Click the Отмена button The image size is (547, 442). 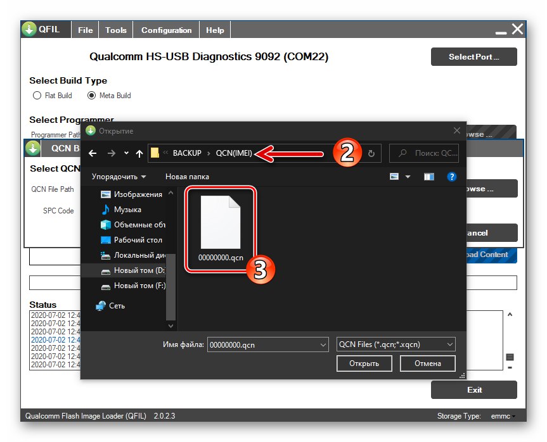click(428, 363)
